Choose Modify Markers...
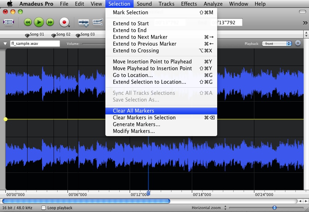309x212 pixels. coord(161,131)
